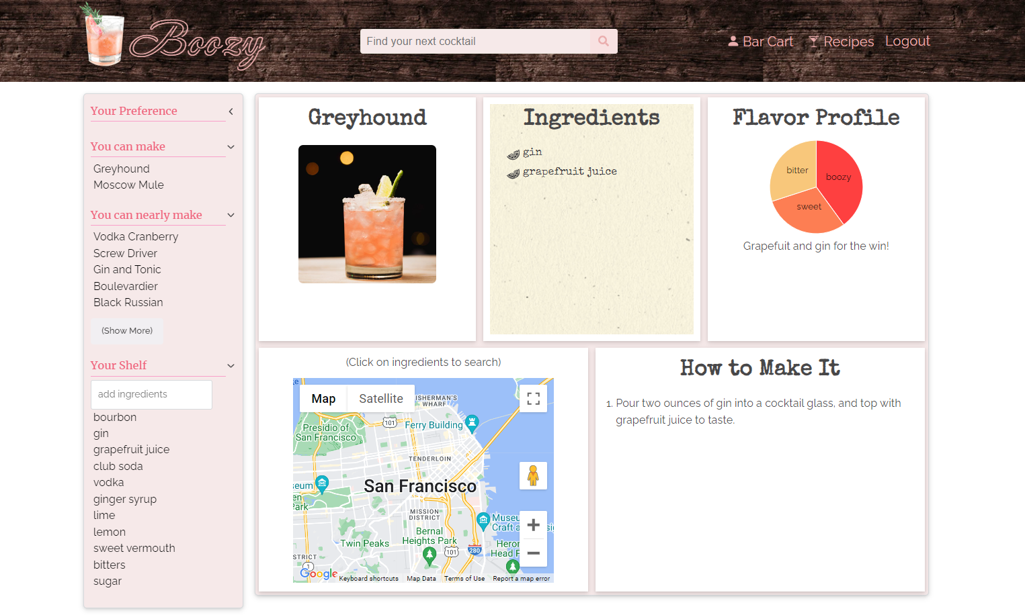Collapse the Your Shelf section
The width and height of the screenshot is (1025, 615).
231,366
